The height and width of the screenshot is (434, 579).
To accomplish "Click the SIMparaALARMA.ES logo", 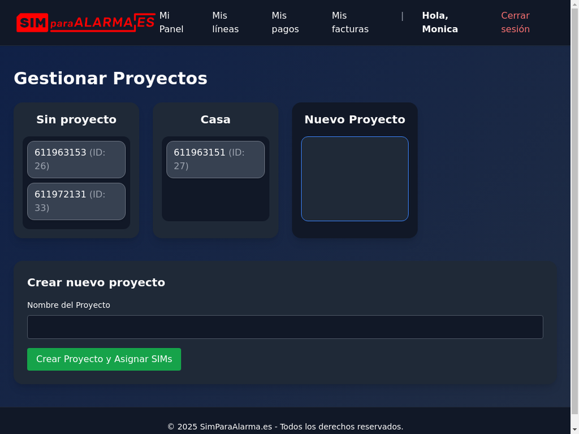I will (86, 23).
